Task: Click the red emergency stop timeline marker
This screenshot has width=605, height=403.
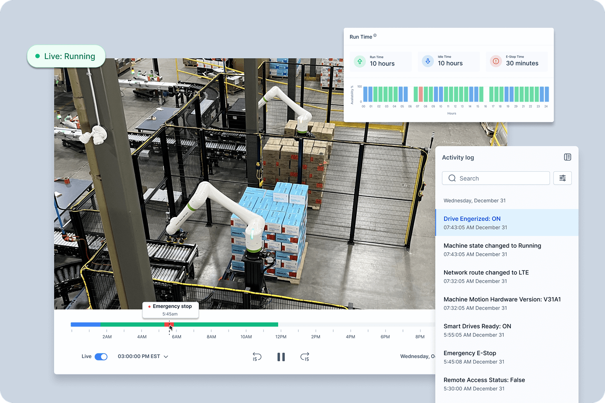Action: (x=169, y=324)
